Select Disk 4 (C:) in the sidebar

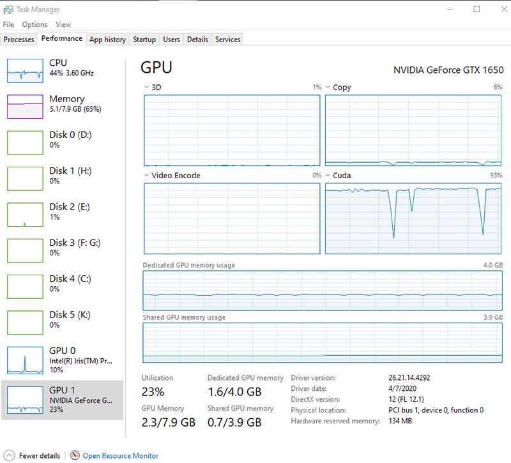coord(63,286)
